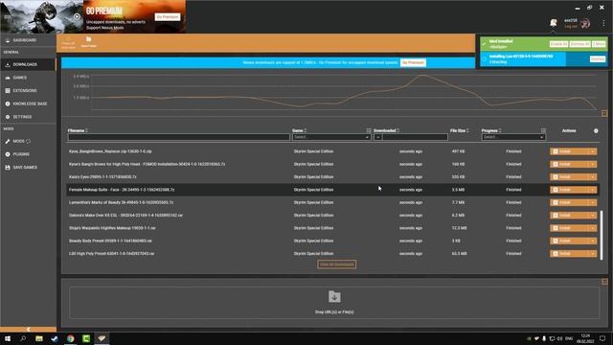Open Google Chrome from the taskbar

click(70, 338)
